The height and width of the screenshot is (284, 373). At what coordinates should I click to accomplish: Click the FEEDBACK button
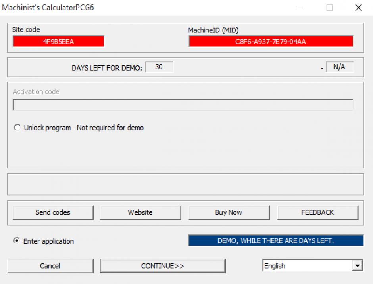[317, 212]
